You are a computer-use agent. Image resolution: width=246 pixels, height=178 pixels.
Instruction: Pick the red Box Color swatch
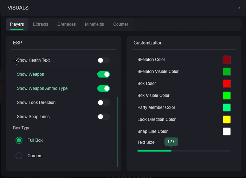tap(227, 84)
